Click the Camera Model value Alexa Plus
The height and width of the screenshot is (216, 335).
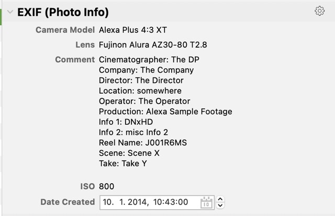pos(135,30)
